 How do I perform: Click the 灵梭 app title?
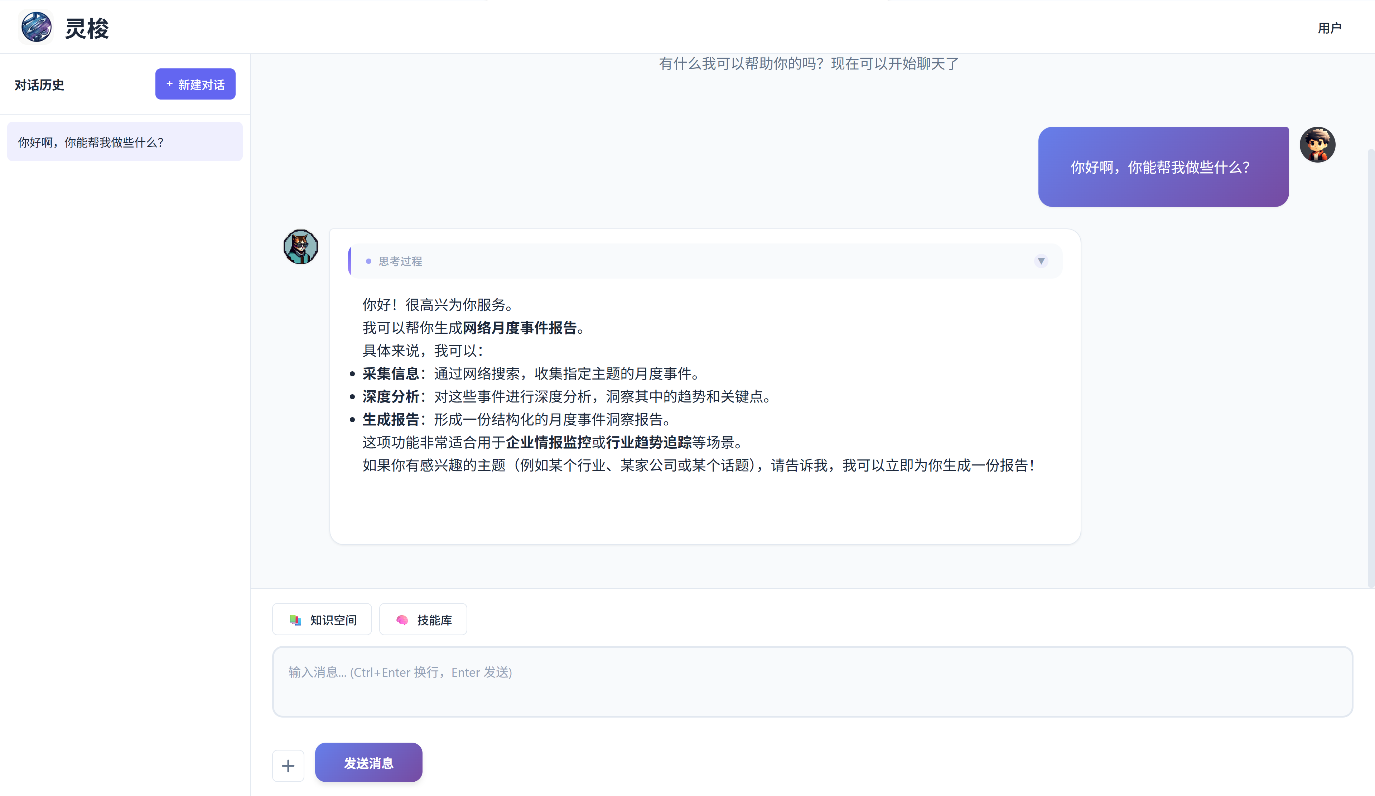87,28
